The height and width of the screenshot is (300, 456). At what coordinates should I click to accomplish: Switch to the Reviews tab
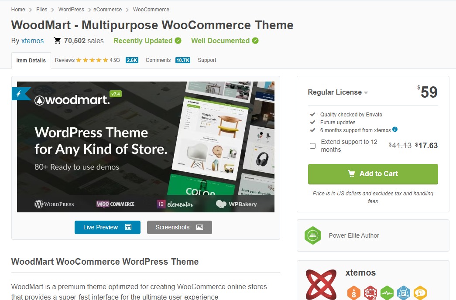pos(65,60)
